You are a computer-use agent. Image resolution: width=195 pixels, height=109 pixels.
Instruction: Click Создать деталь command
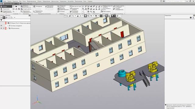coord(26,9)
